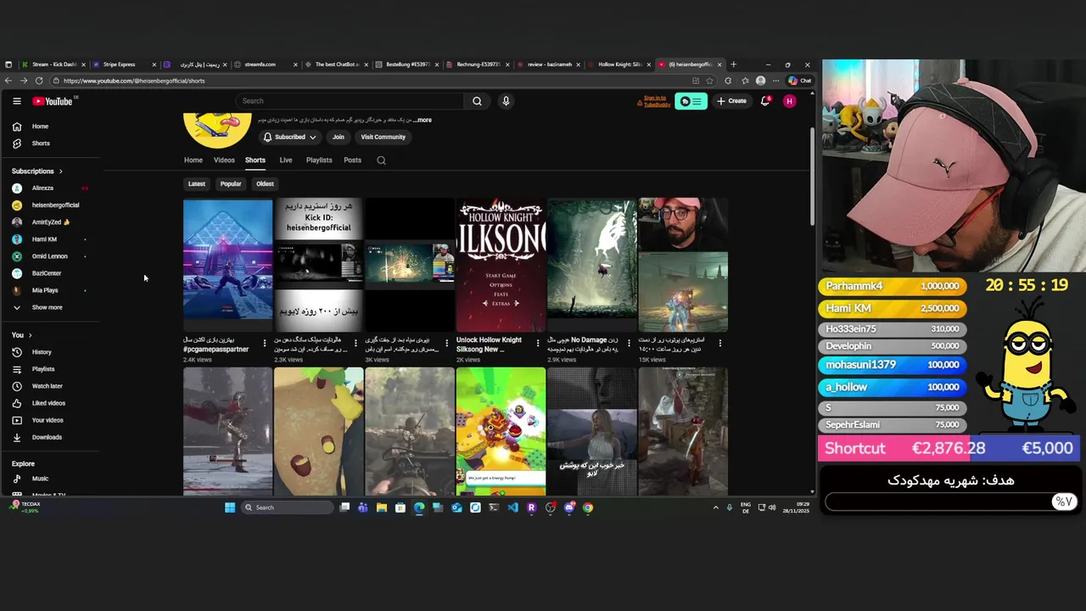Select the Popular filter chip
1086x611 pixels.
point(231,184)
